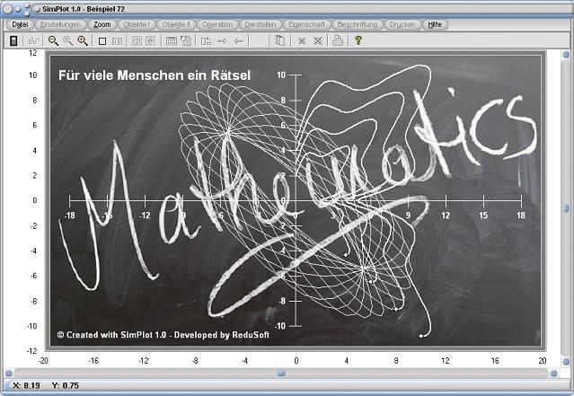Zoom in with plus magnifier
574x396 pixels.
click(x=83, y=40)
